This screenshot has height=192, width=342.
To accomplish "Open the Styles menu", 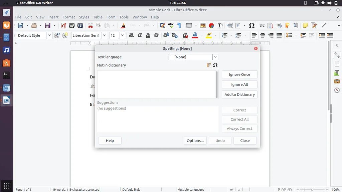I will point(84,17).
